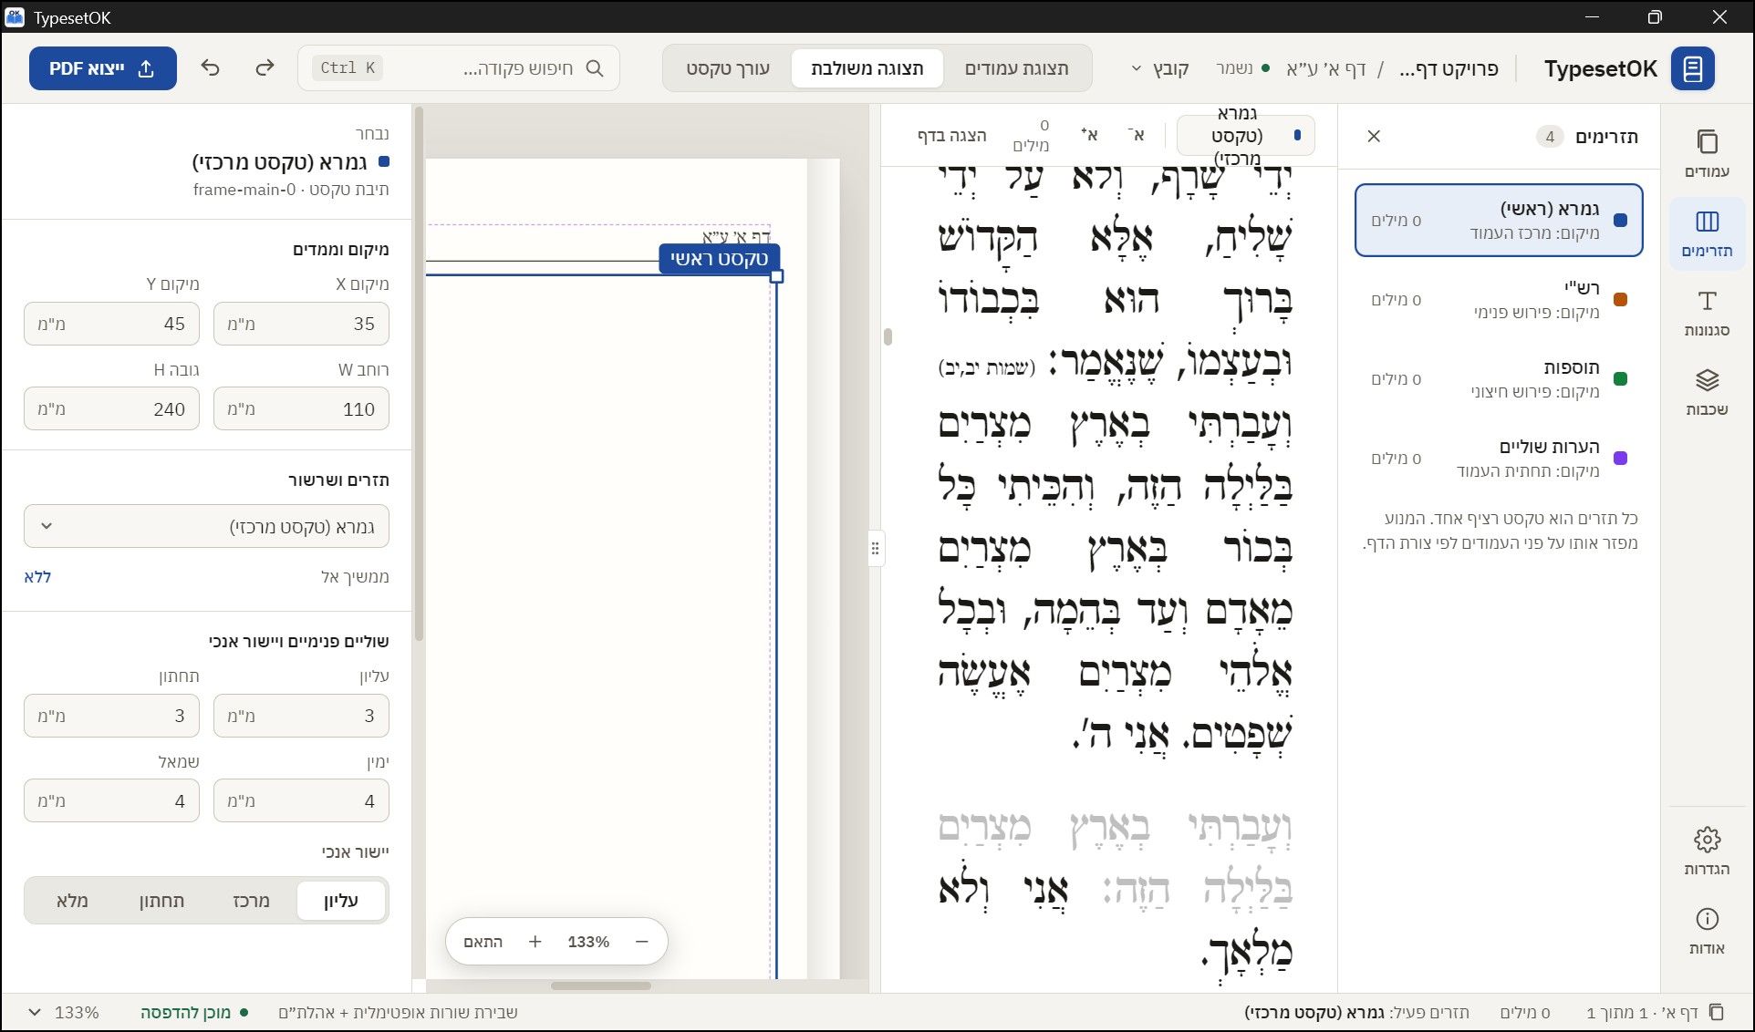The height and width of the screenshot is (1032, 1755).
Task: Expand the גמרא (טקסט מרכזי) flow dropdown
Action: 206,526
